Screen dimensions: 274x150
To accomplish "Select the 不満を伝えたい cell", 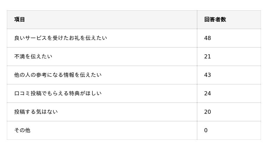I will [x=33, y=56].
